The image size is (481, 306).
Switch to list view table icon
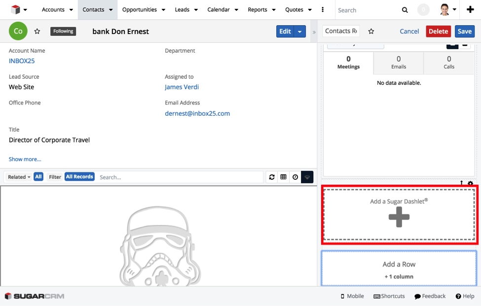pos(284,177)
